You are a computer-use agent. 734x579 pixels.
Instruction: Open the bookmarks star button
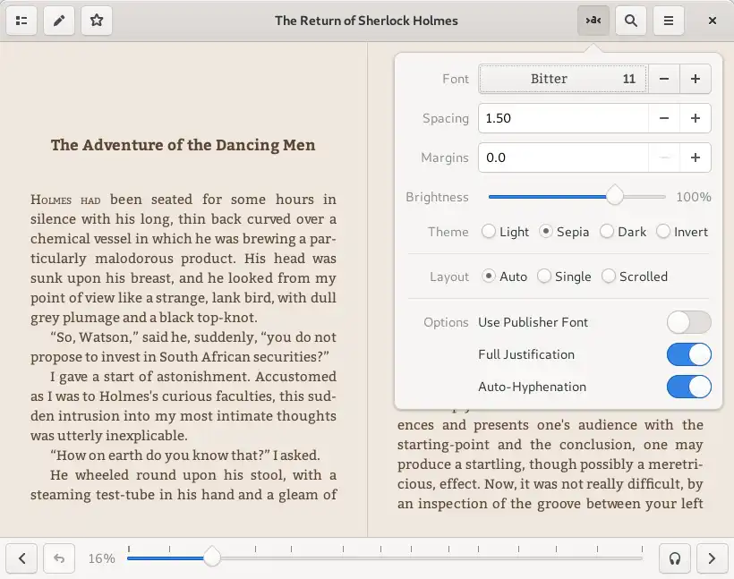click(97, 21)
